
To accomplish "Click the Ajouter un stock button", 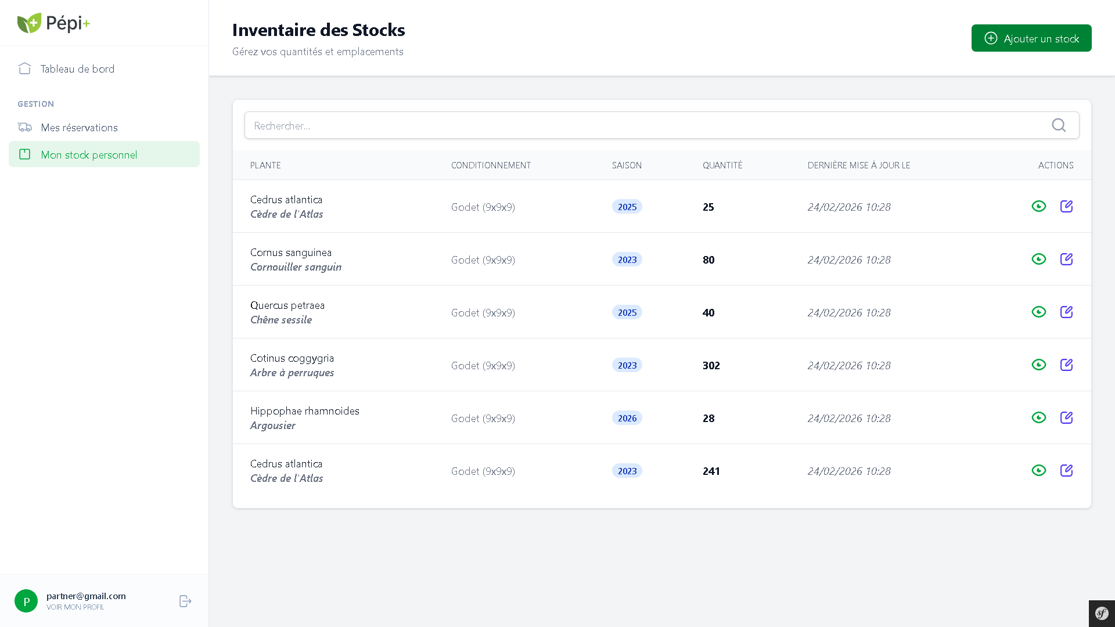I will 1031,38.
